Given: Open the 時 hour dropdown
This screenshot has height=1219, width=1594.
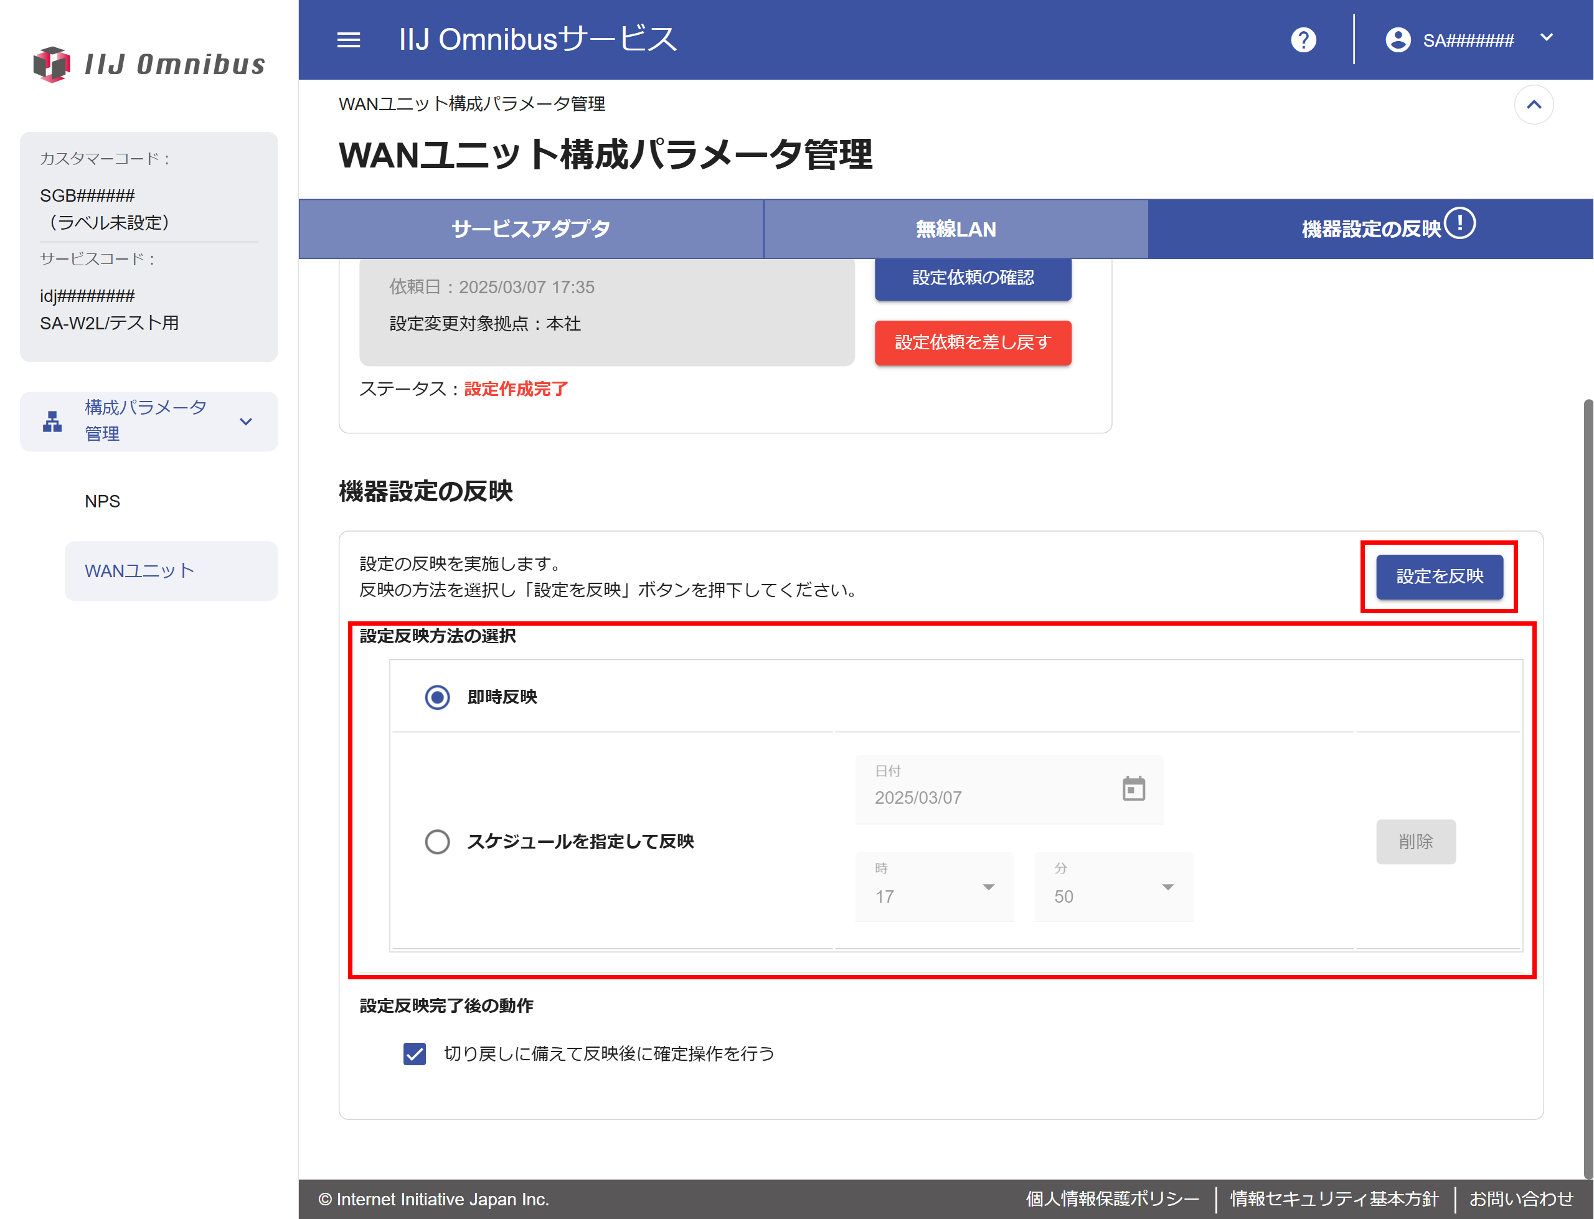Looking at the screenshot, I should coord(935,887).
